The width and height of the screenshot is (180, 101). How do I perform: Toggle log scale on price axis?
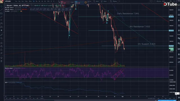[x=166, y=98]
